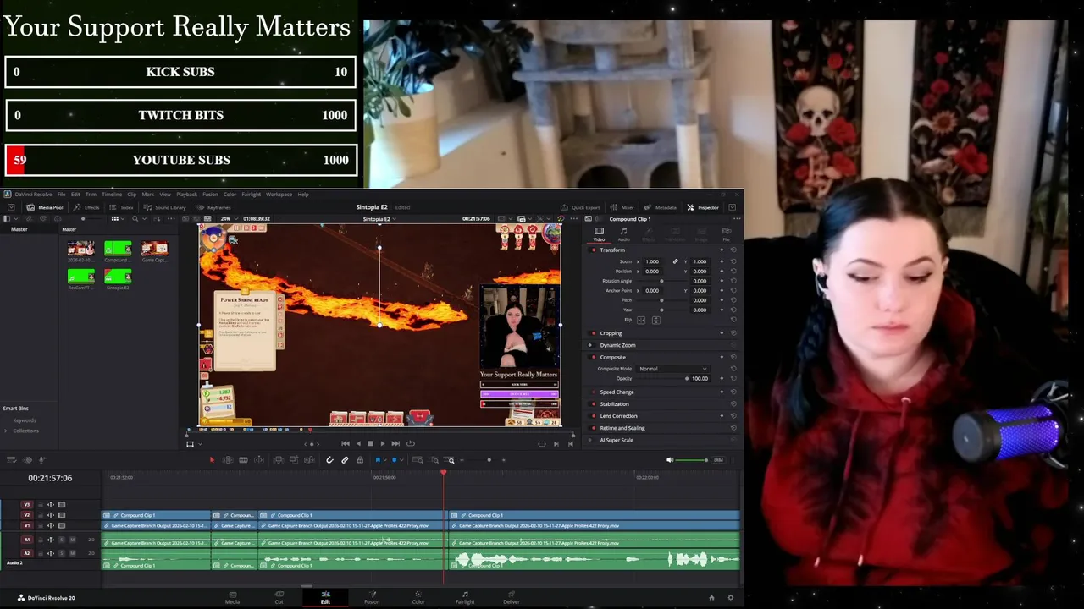Click the volume speaker mute icon

(670, 460)
